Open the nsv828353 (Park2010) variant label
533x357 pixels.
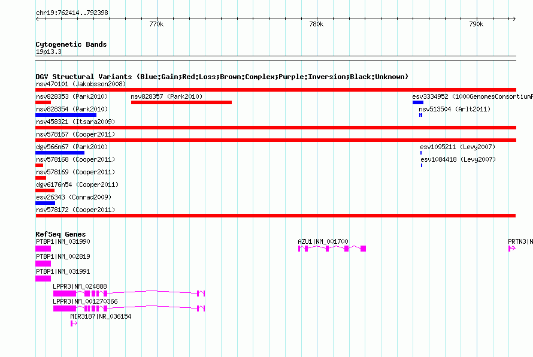(x=72, y=96)
